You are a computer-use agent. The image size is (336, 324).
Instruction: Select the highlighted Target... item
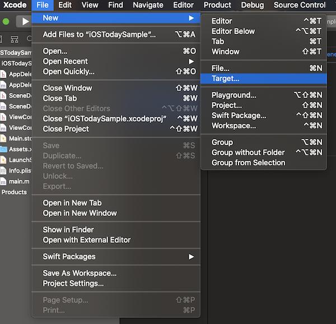(x=264, y=78)
